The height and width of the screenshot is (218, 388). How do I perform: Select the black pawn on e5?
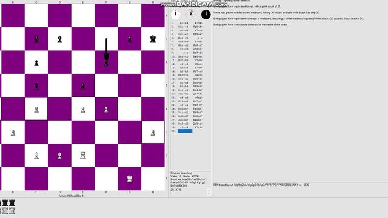[x=83, y=86]
